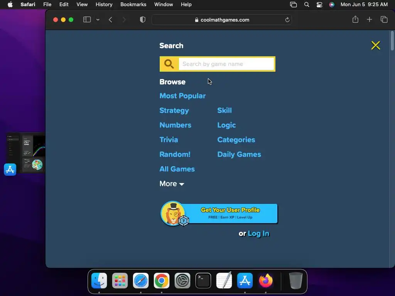Open the privacy report shield icon
This screenshot has height=296, width=395.
click(x=143, y=20)
